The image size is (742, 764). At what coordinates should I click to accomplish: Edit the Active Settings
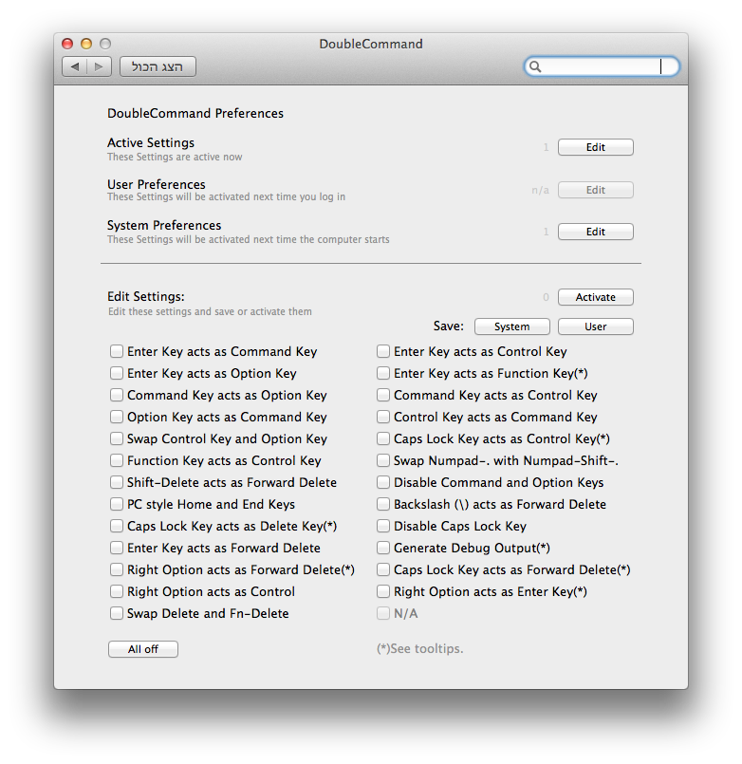(595, 147)
